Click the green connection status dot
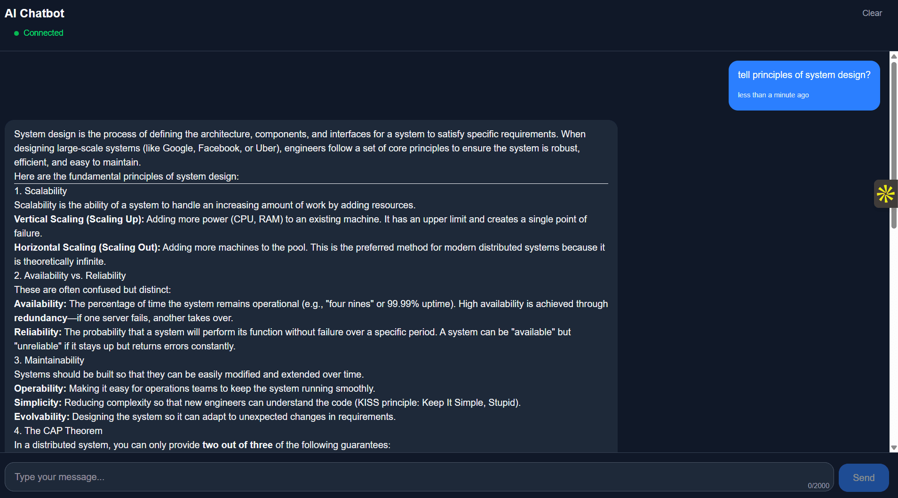898x498 pixels. [x=16, y=33]
